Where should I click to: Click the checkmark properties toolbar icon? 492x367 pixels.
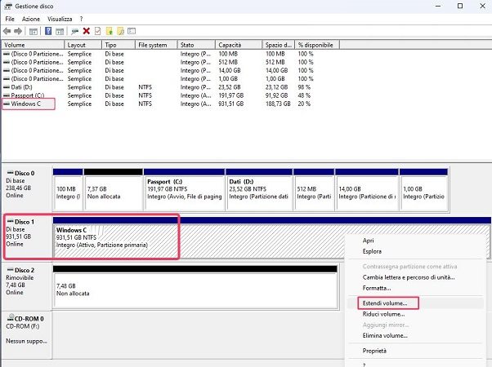97,31
